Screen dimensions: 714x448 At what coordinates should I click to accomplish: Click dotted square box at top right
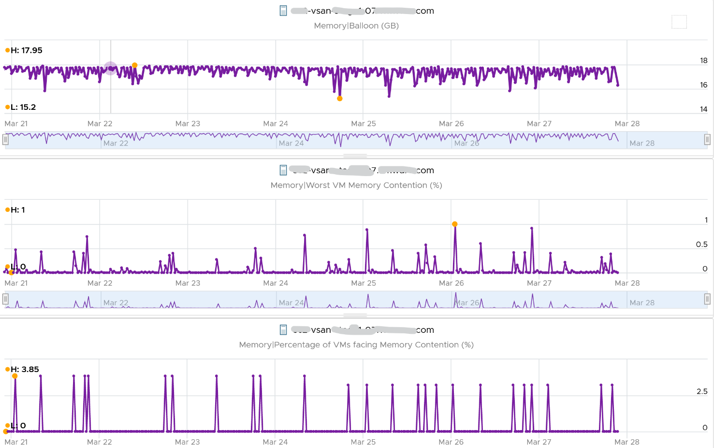(679, 22)
